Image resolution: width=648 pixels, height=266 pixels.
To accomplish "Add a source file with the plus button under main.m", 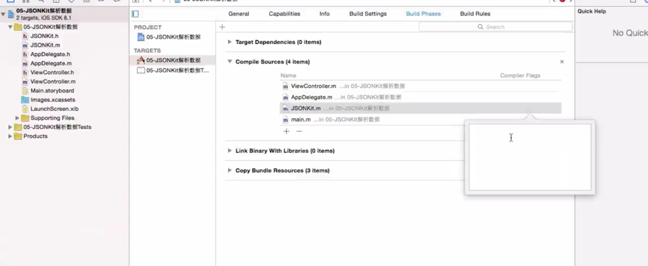I will point(286,132).
